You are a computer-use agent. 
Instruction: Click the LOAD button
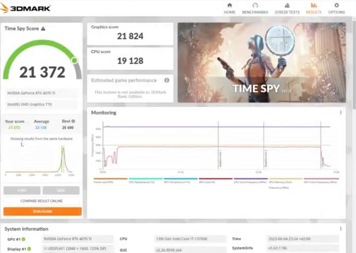(x=22, y=190)
